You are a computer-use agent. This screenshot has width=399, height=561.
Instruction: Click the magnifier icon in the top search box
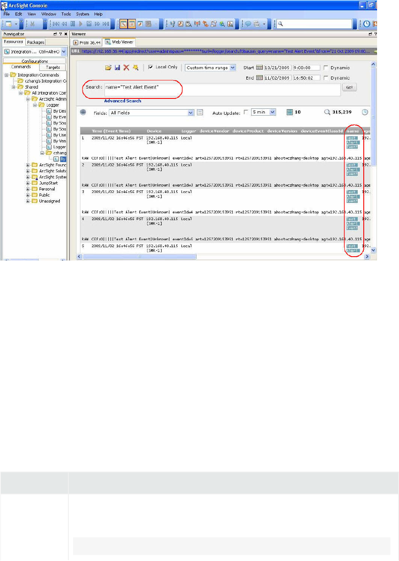point(280,24)
